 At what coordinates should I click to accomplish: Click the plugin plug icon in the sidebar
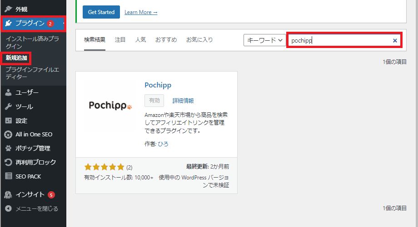point(9,23)
